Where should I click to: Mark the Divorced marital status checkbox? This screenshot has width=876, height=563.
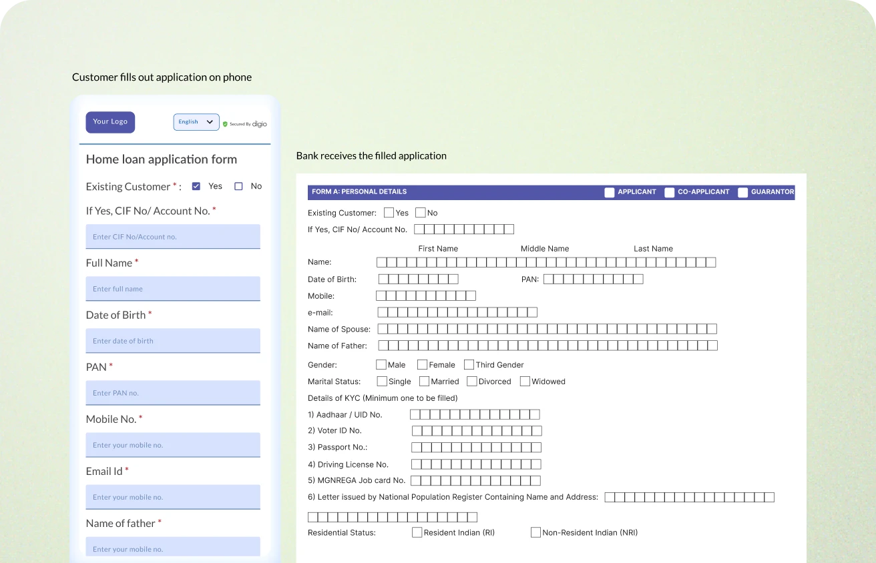tap(472, 382)
